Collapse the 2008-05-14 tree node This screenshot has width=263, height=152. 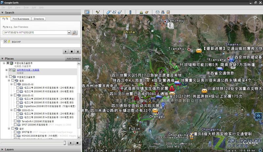12,110
